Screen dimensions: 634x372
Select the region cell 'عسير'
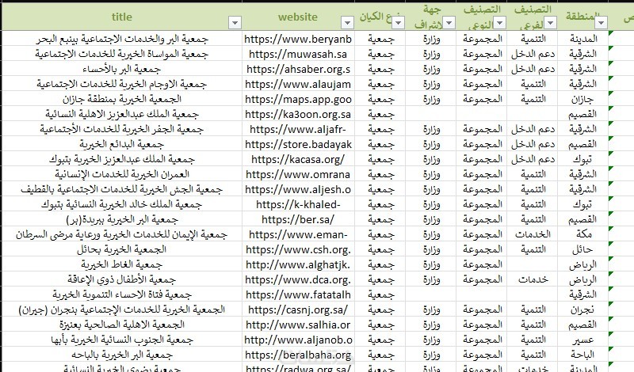coord(582,340)
